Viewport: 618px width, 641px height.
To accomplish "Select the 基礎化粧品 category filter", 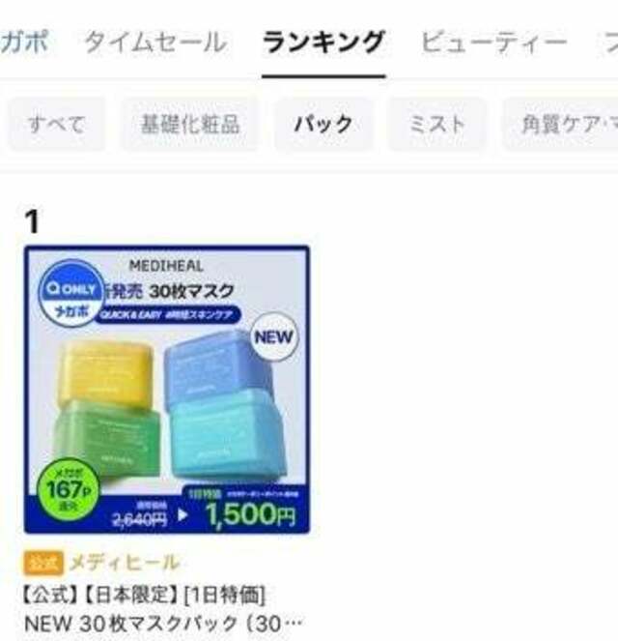I will [x=189, y=125].
